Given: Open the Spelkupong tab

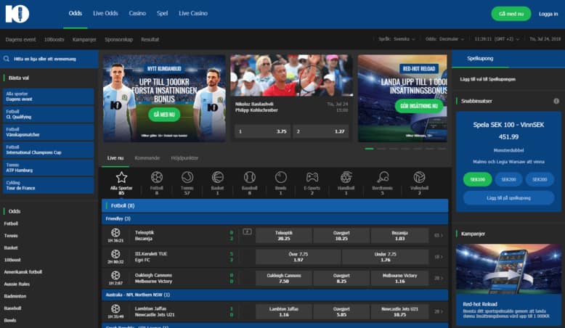Looking at the screenshot, I should coord(480,58).
